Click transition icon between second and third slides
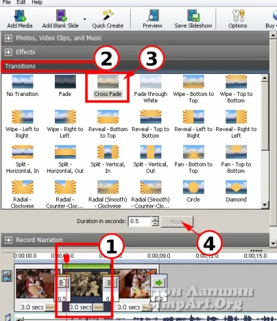277x321 pixels. [110, 283]
